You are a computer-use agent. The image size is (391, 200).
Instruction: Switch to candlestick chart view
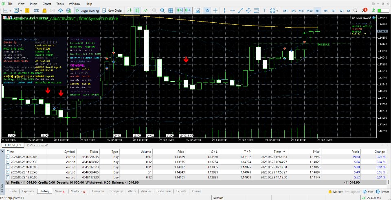click(137, 11)
